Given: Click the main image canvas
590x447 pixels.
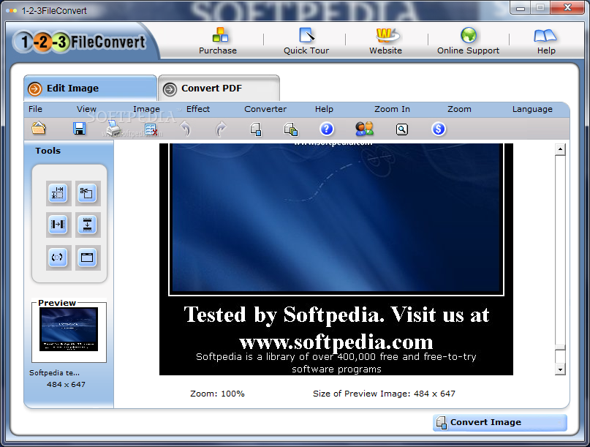Looking at the screenshot, I should pos(336,259).
